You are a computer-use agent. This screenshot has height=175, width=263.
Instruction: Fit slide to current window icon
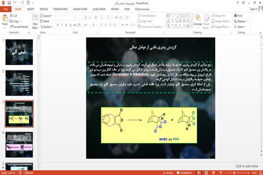[260, 173]
